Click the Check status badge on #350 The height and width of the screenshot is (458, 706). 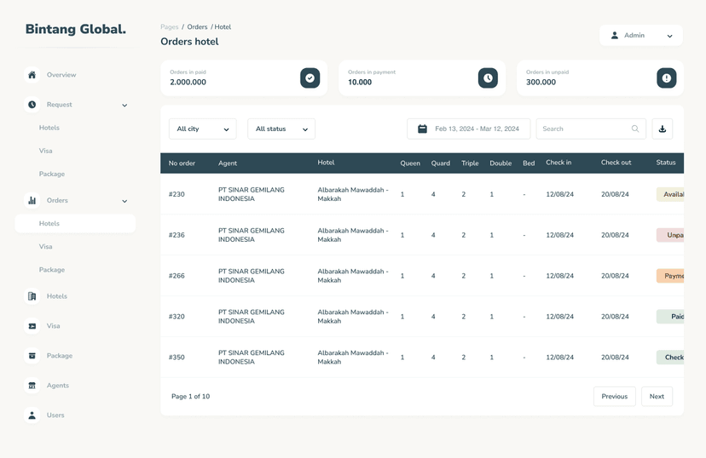click(x=670, y=358)
